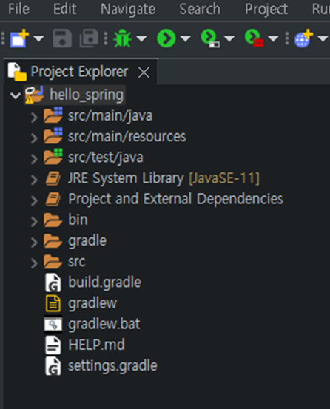Click the src/test/java test folder icon
The width and height of the screenshot is (330, 409).
tap(53, 157)
